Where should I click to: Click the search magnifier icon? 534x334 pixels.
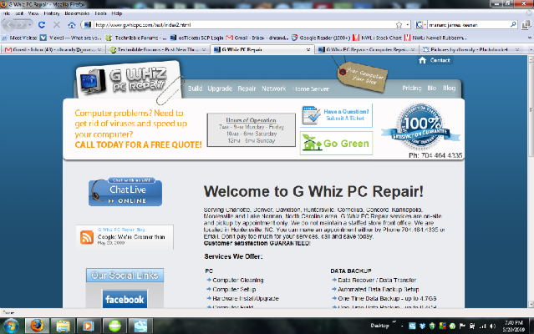click(513, 24)
